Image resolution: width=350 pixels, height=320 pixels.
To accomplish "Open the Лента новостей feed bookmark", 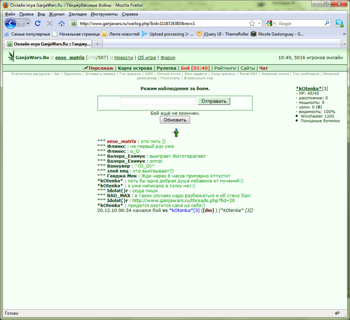I will [x=121, y=34].
